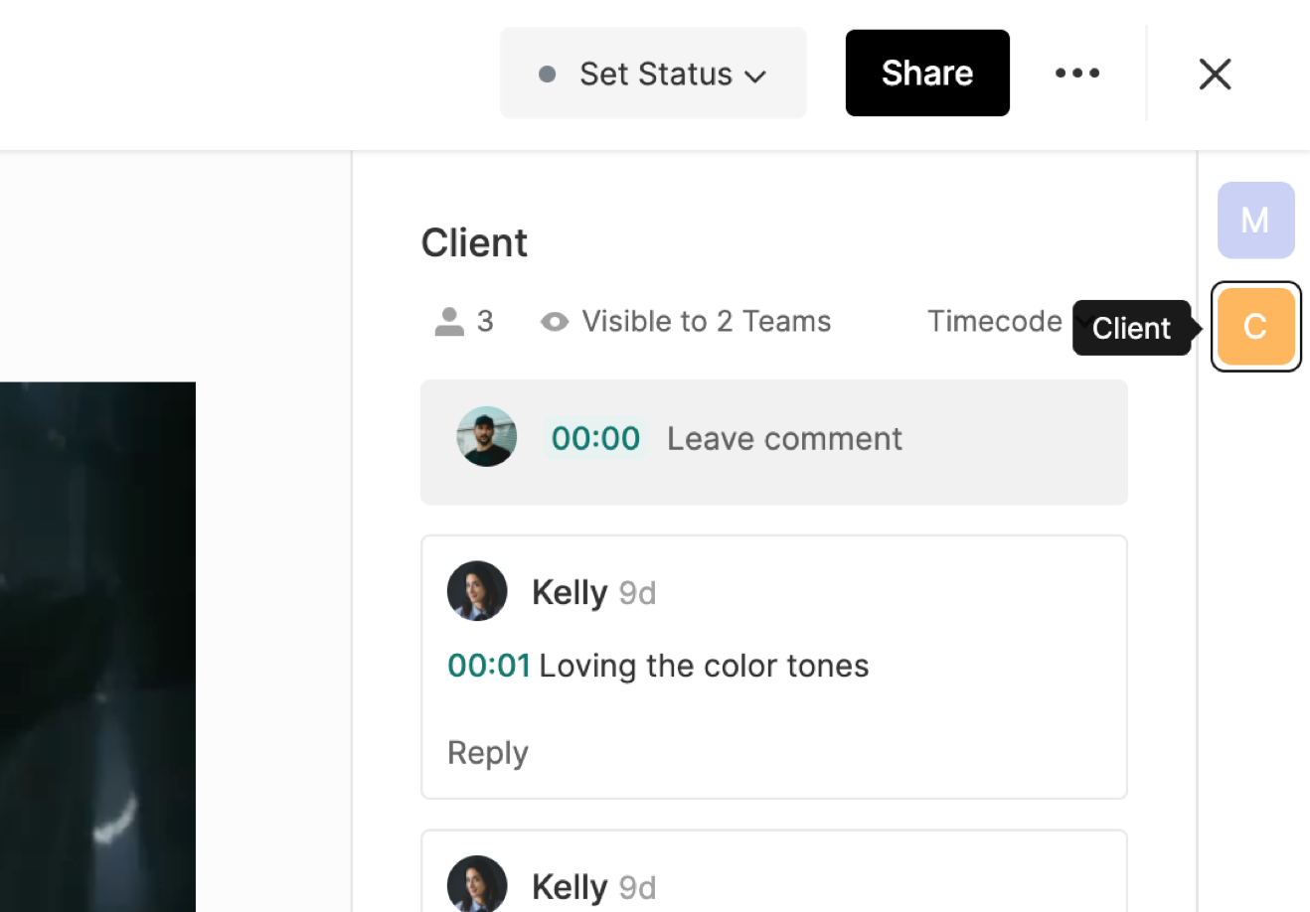Click Kelly's avatar on the second comment
The height and width of the screenshot is (912, 1310).
[x=477, y=883]
